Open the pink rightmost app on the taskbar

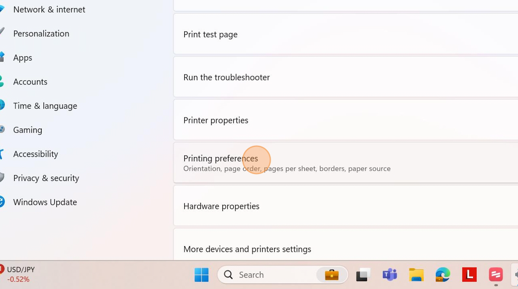(495, 274)
